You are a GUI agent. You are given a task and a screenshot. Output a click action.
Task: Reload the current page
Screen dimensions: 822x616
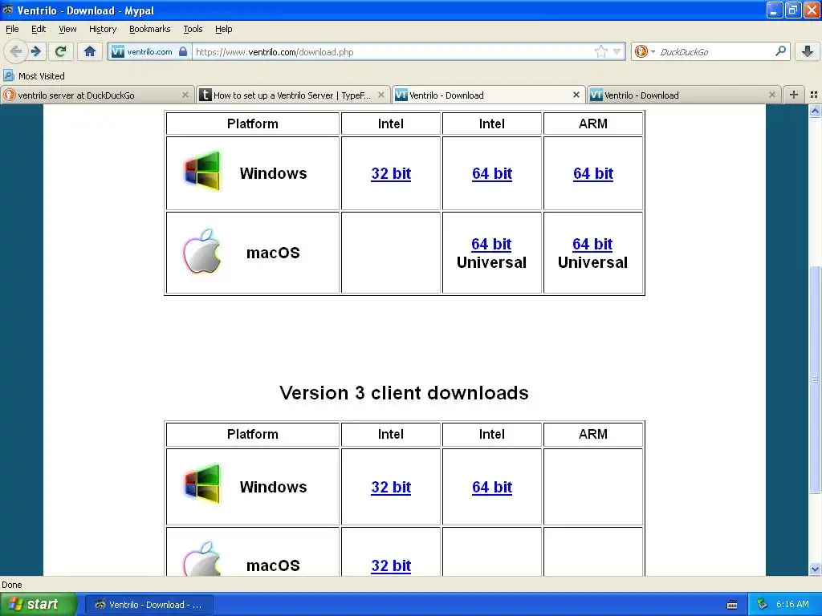click(x=61, y=51)
